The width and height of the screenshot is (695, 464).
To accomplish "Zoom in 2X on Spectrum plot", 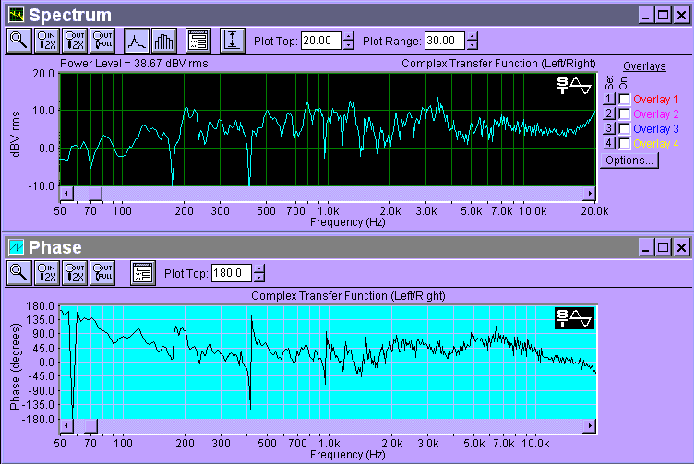I will tap(46, 40).
